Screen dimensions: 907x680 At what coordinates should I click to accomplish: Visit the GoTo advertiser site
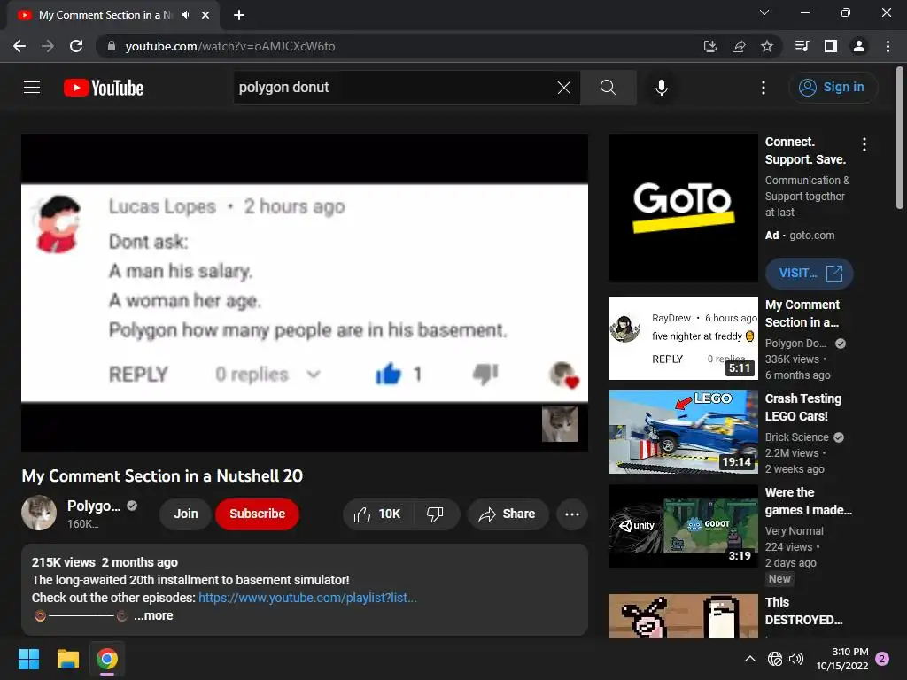[810, 273]
